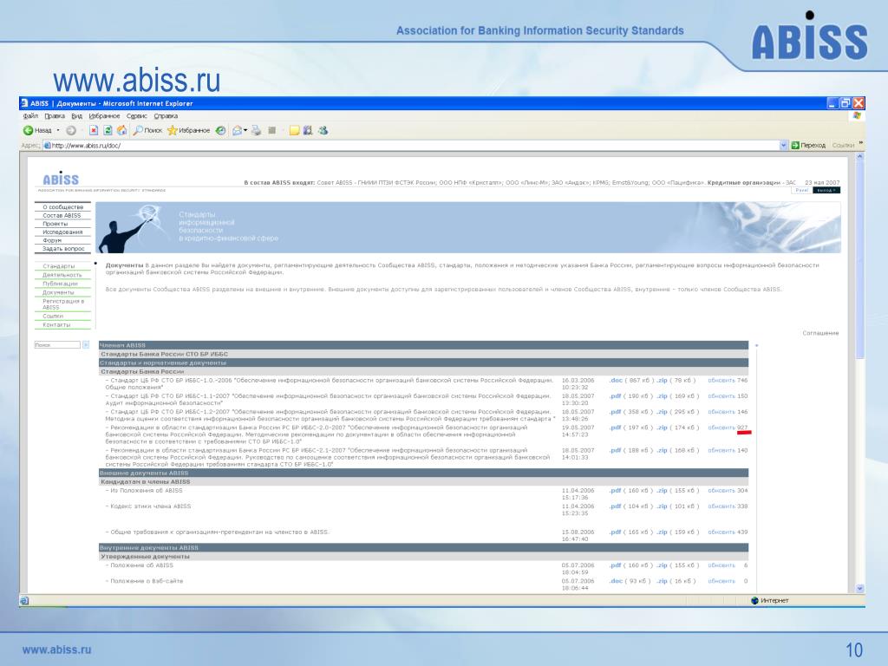Open the Поиск magnifier toolbar button
Screen dimensions: 888x666
click(x=147, y=130)
